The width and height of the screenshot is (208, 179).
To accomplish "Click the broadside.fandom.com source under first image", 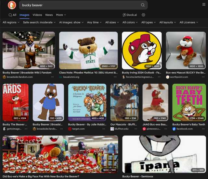I will [20, 77].
